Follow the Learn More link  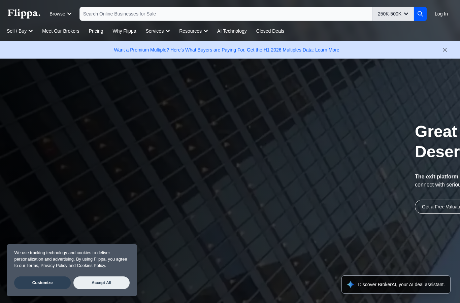point(327,50)
